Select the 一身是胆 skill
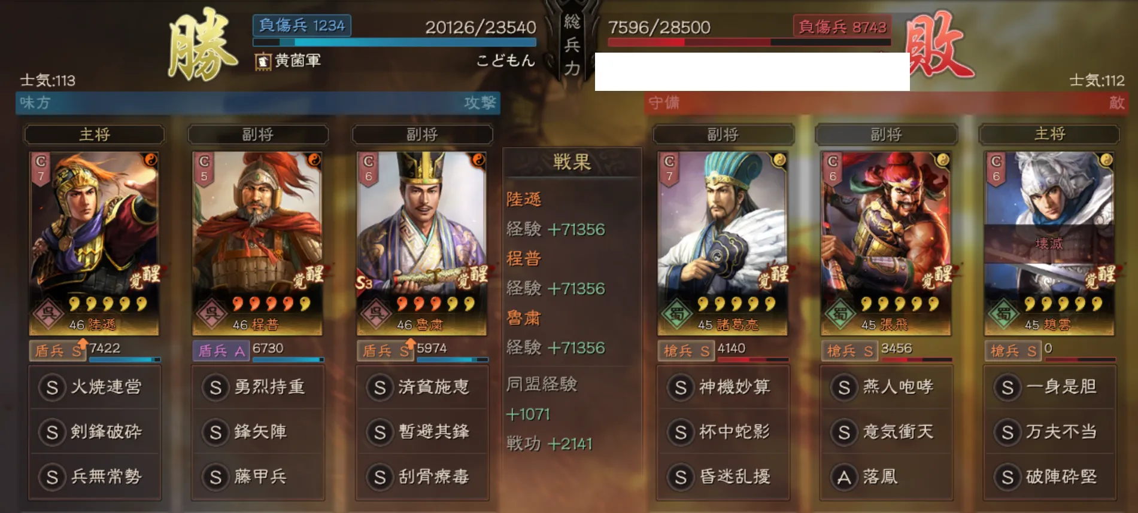Image resolution: width=1138 pixels, height=513 pixels. pos(1050,387)
